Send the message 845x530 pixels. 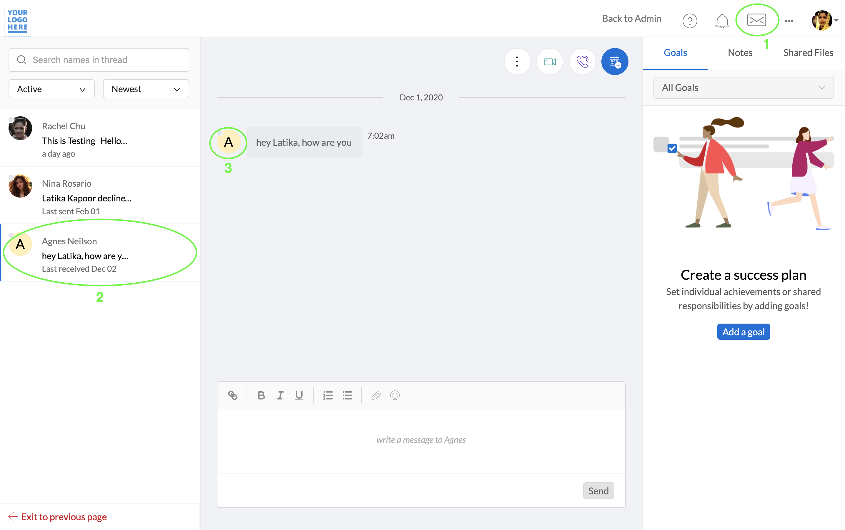click(598, 490)
